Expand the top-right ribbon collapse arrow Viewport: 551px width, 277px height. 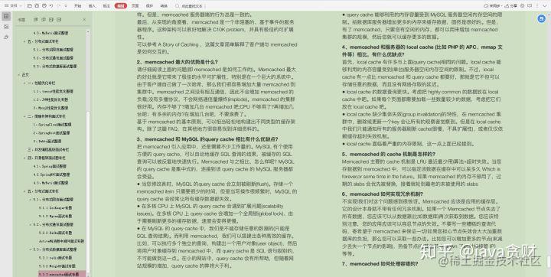tap(545, 6)
